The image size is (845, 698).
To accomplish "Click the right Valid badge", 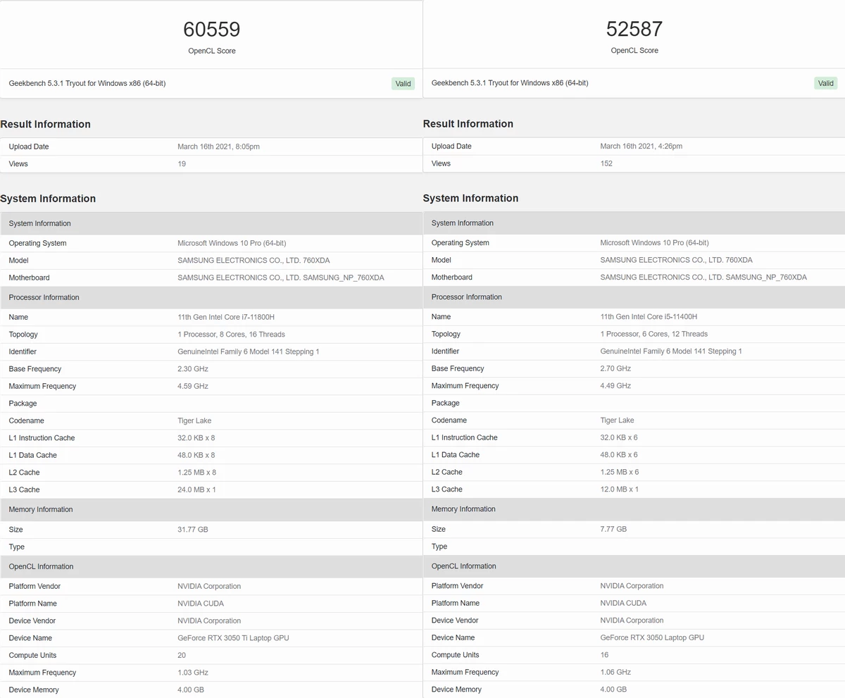I will click(x=825, y=83).
